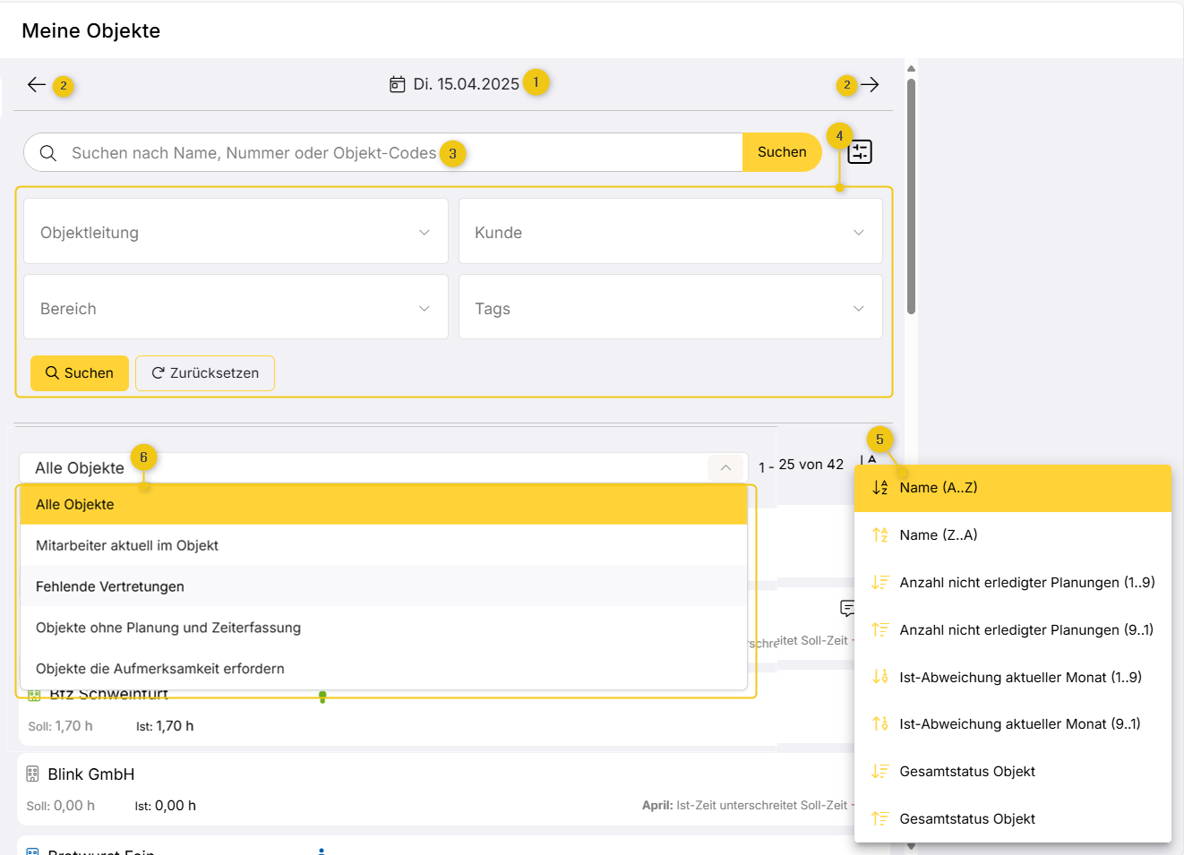Image resolution: width=1184 pixels, height=855 pixels.
Task: Sort by Name (Z..A)
Action: (x=939, y=535)
